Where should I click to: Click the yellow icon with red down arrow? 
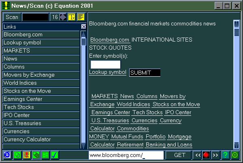tap(27, 155)
